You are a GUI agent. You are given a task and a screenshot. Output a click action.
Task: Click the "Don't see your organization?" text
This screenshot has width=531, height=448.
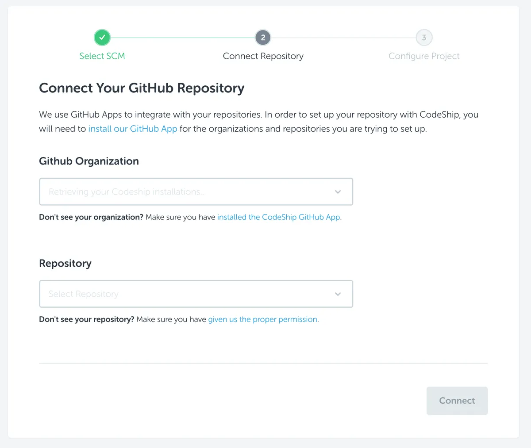[91, 217]
